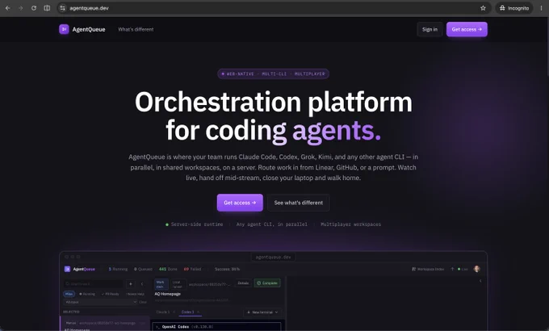Click the 0 Queued stat
This screenshot has height=331, width=549.
click(x=143, y=269)
